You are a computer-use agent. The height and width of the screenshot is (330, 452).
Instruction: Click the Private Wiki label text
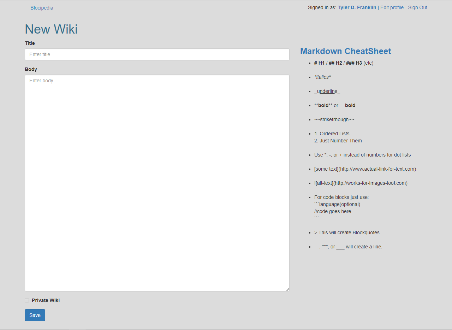[x=46, y=300]
